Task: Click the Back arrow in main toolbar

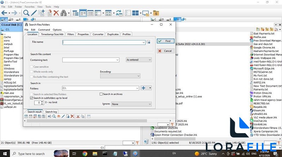Action: point(4,13)
